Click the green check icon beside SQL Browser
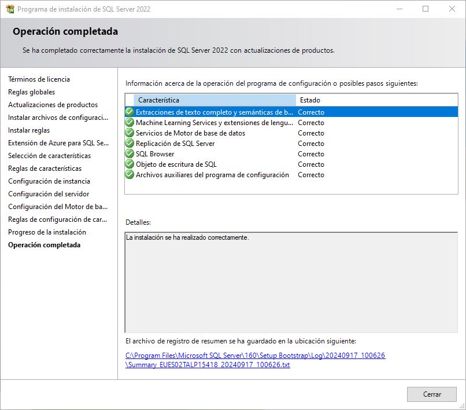The image size is (466, 410). click(129, 153)
